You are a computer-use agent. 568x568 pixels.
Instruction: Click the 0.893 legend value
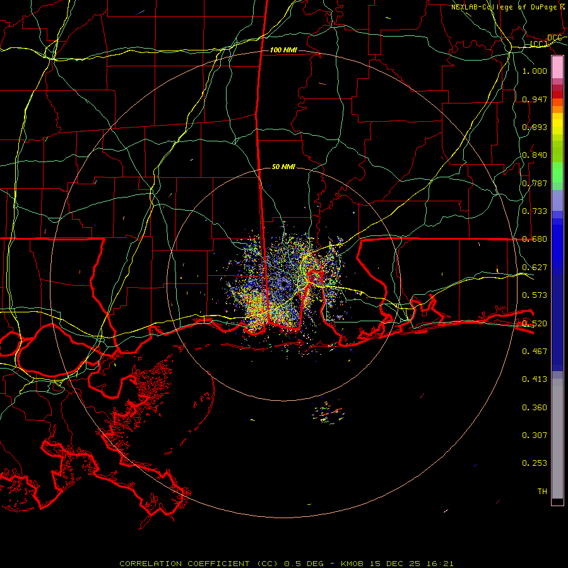(535, 127)
